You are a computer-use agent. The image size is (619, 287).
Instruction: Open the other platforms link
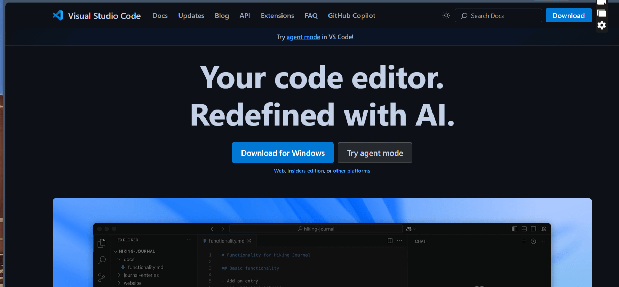point(351,171)
